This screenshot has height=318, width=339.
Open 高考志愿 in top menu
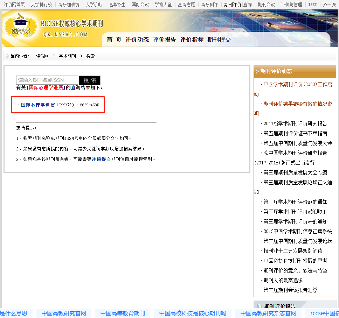coord(186,5)
